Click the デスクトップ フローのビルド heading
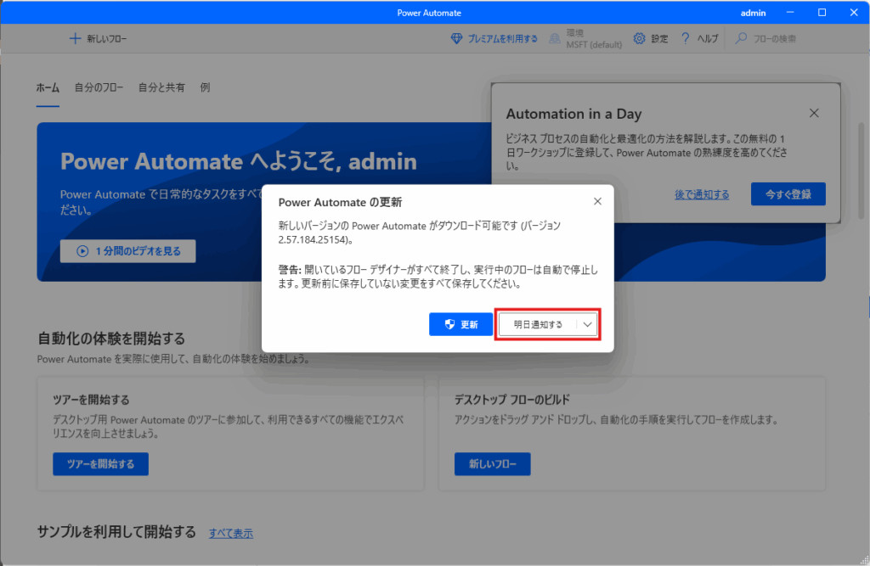 pyautogui.click(x=512, y=400)
